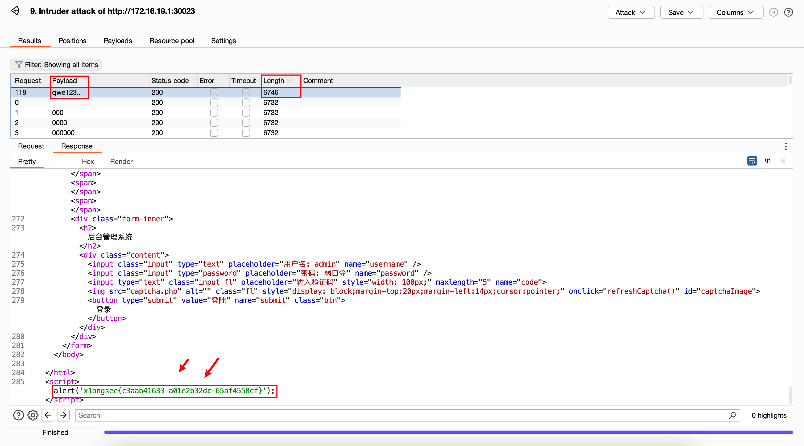804x446 pixels.
Task: Open the Save dropdown menu
Action: point(681,12)
